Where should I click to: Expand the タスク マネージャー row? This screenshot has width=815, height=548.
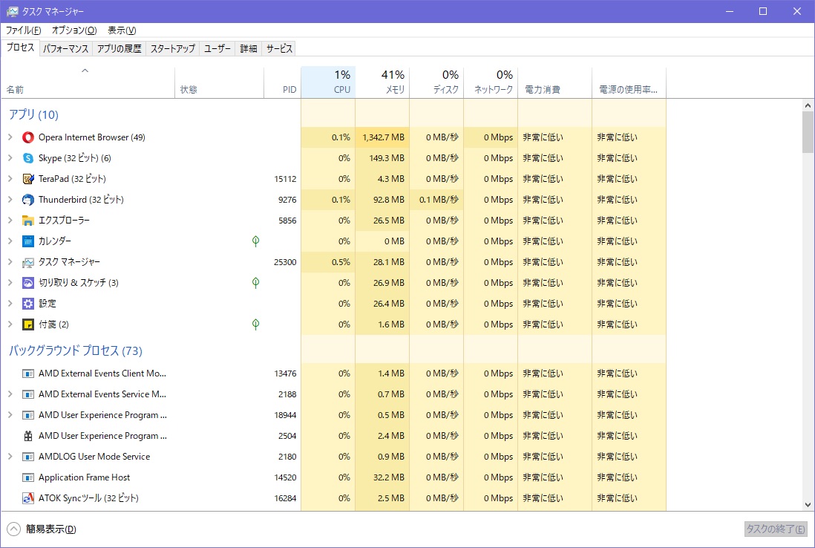[x=10, y=261]
